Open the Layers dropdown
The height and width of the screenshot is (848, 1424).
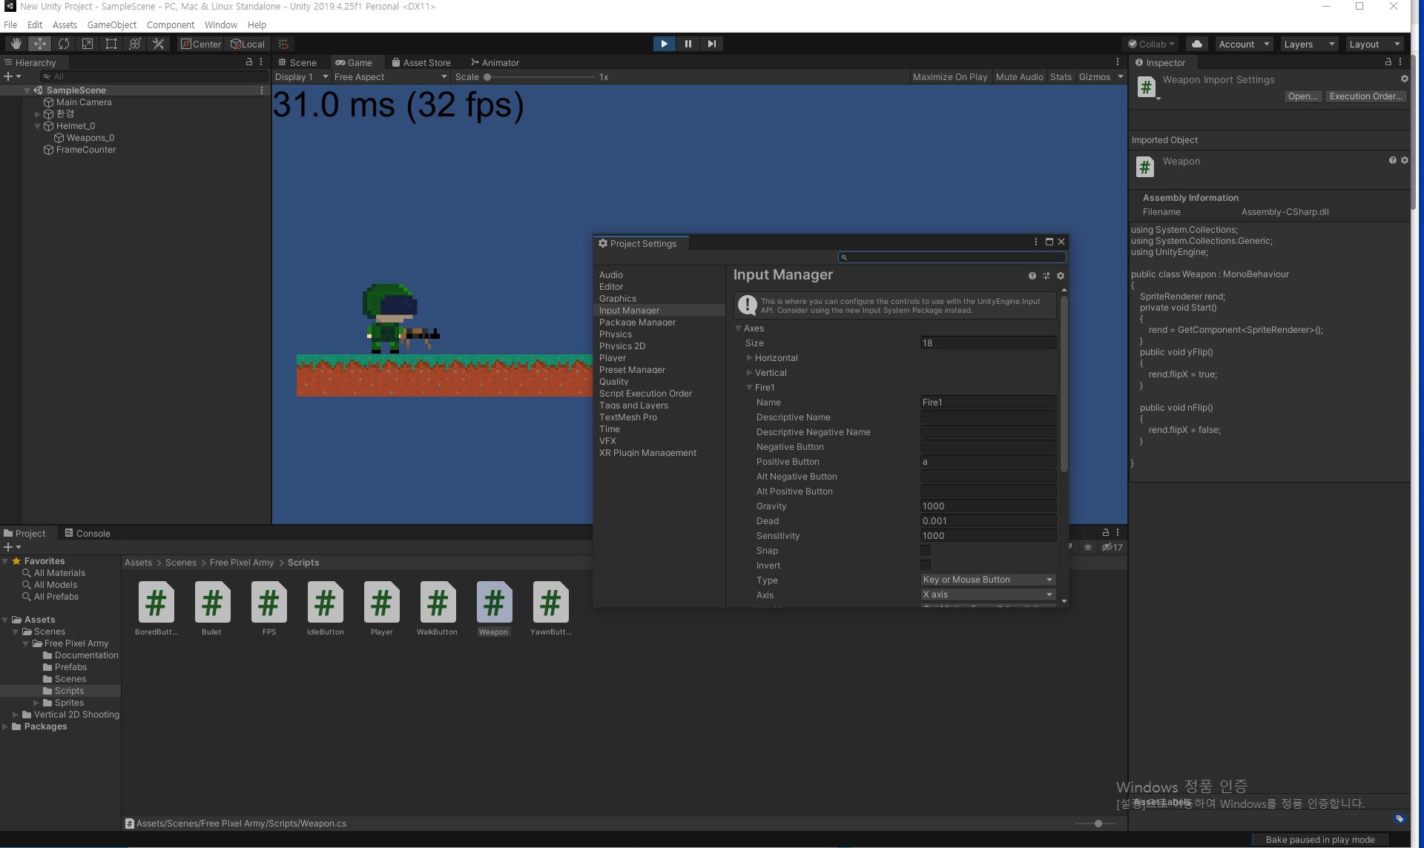(x=1308, y=44)
